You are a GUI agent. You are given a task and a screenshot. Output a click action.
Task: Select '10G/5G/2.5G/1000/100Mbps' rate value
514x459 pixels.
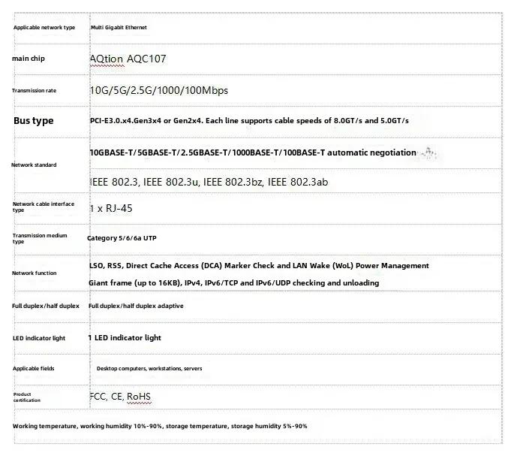pyautogui.click(x=159, y=91)
